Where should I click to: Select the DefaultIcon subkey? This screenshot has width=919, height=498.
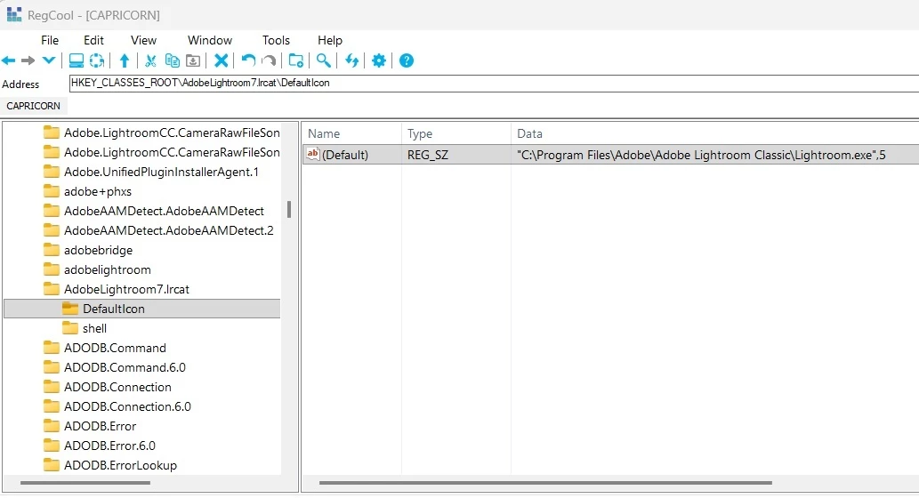pyautogui.click(x=114, y=309)
